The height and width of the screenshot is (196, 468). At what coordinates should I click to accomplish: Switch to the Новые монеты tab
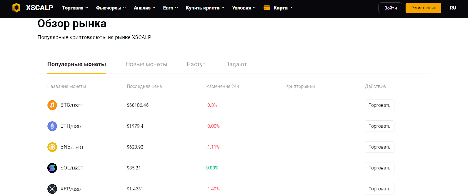point(146,64)
